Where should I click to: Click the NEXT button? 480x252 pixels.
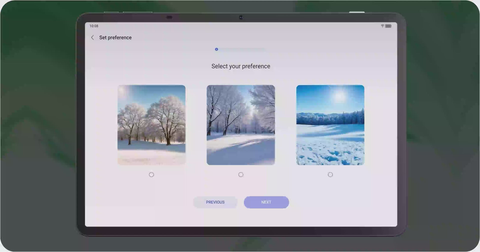tap(266, 202)
